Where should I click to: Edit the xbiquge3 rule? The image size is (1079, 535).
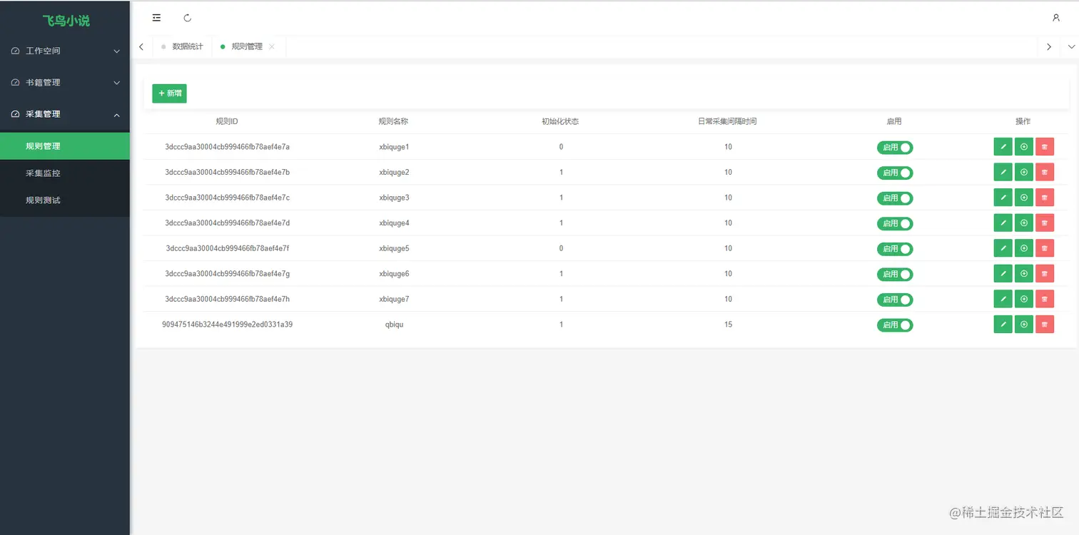coord(1003,198)
